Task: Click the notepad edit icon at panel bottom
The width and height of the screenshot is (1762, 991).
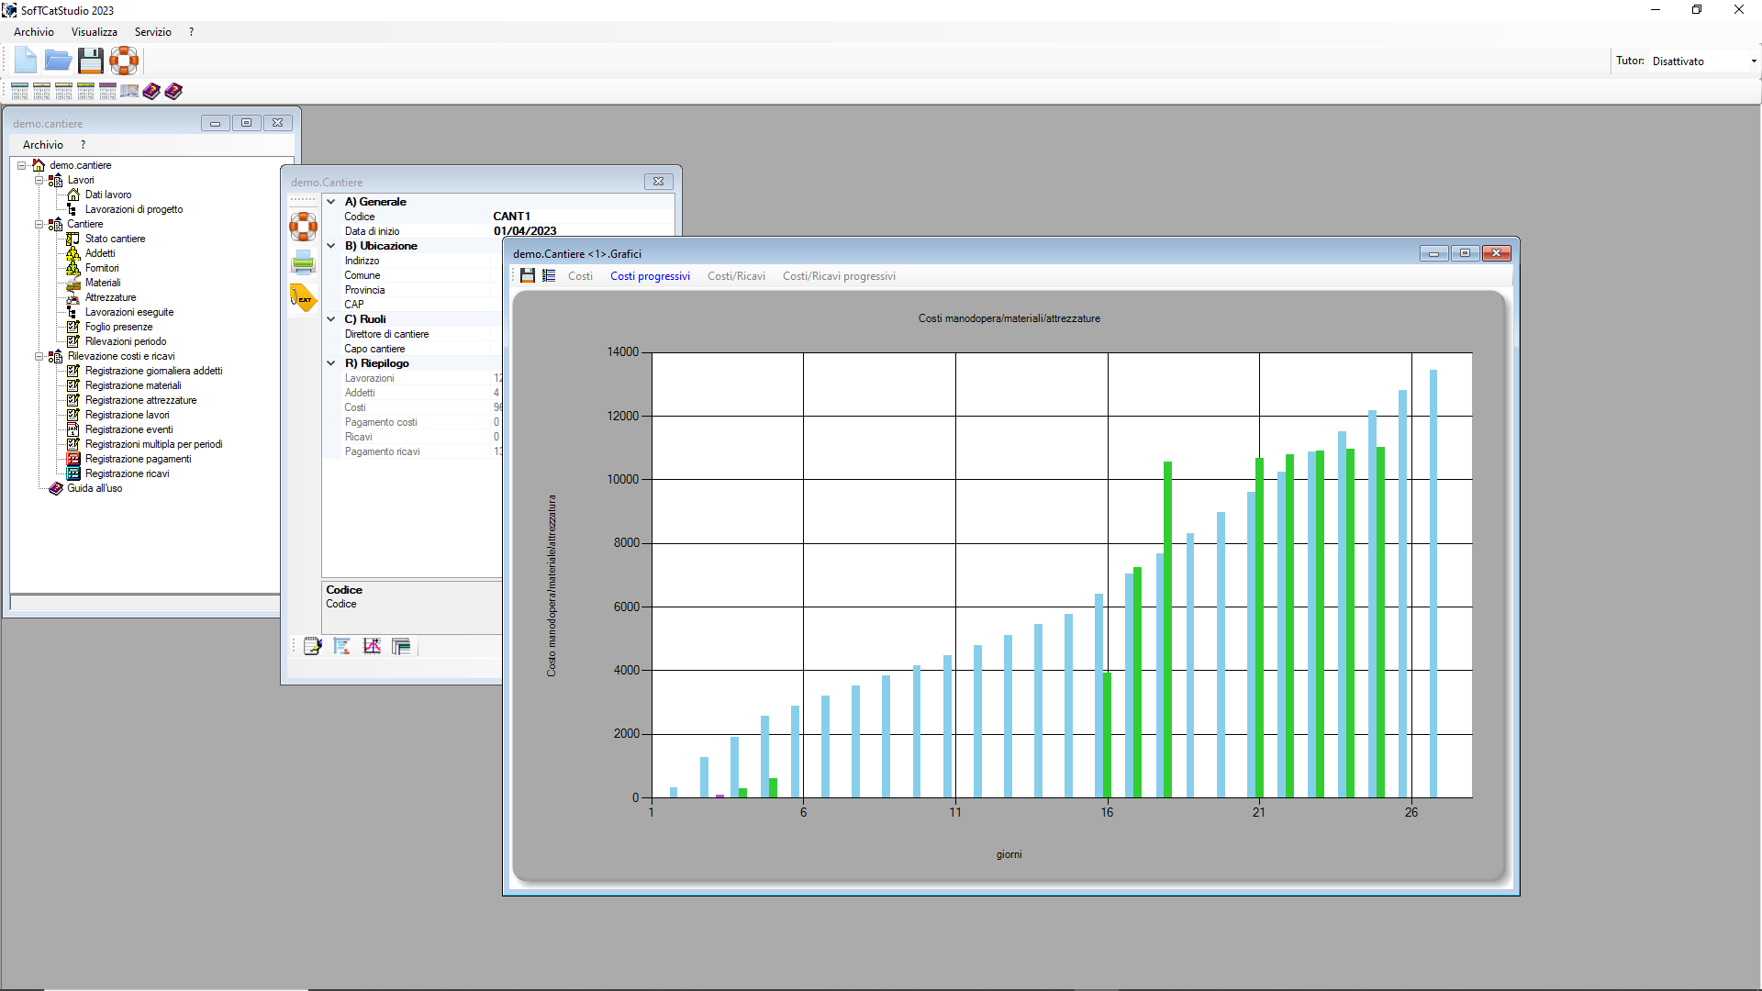Action: coord(313,646)
